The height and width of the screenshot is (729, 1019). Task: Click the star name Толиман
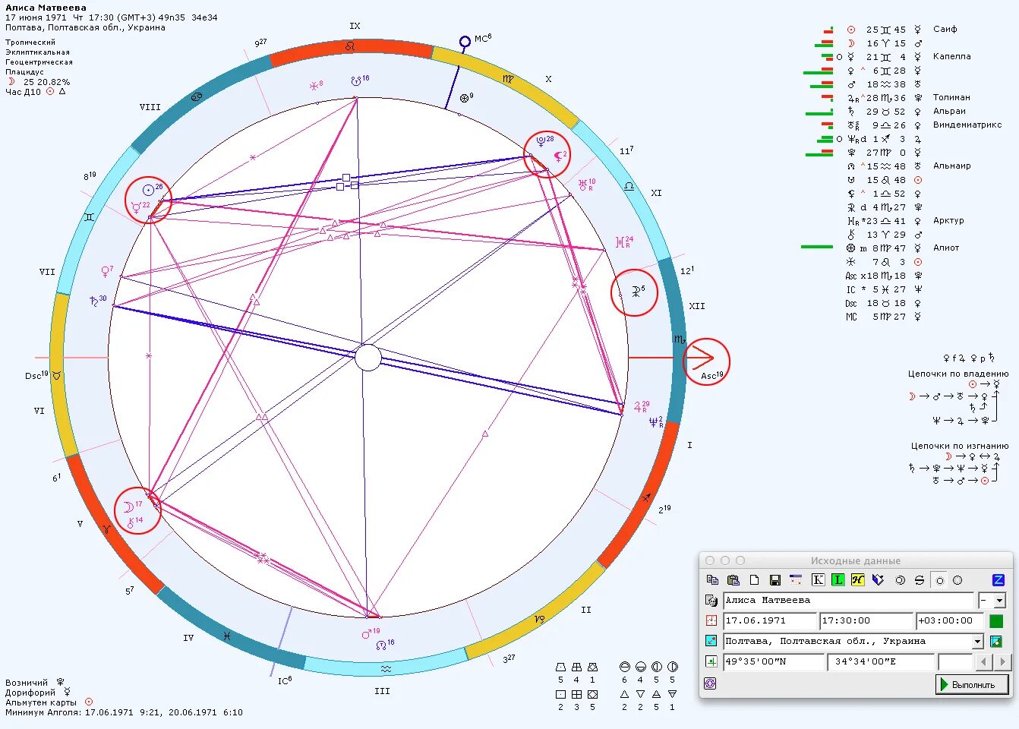[x=951, y=97]
